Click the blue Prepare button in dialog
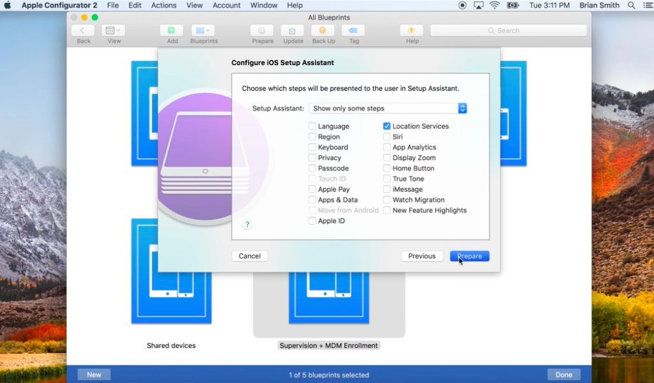The width and height of the screenshot is (654, 383). click(470, 256)
